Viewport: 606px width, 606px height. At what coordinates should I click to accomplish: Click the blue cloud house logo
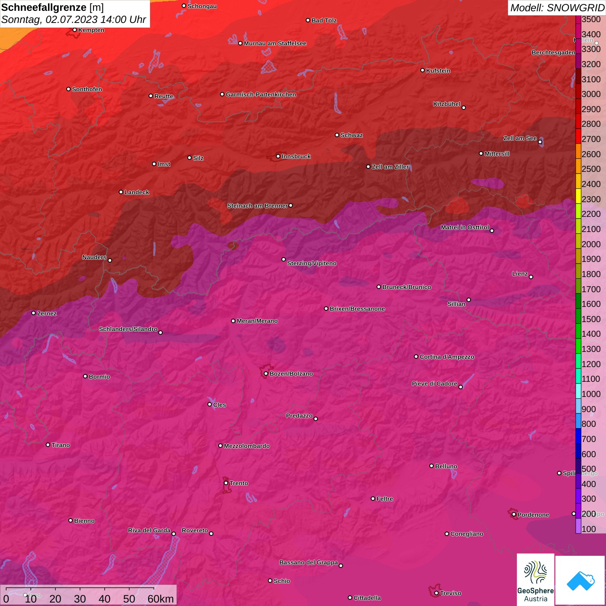[580, 580]
